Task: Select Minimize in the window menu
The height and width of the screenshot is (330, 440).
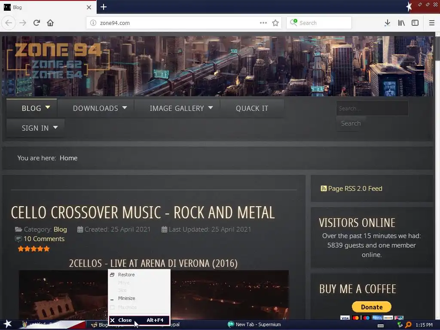Action: click(139, 298)
